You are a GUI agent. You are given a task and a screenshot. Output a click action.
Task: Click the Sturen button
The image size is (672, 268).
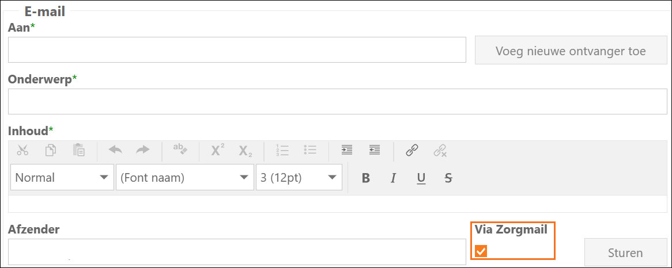[625, 252]
